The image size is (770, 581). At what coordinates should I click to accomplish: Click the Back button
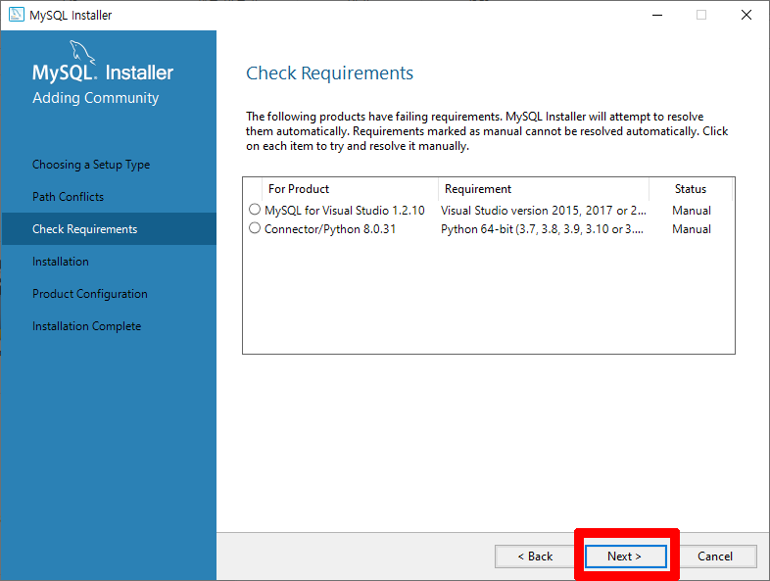pos(535,557)
